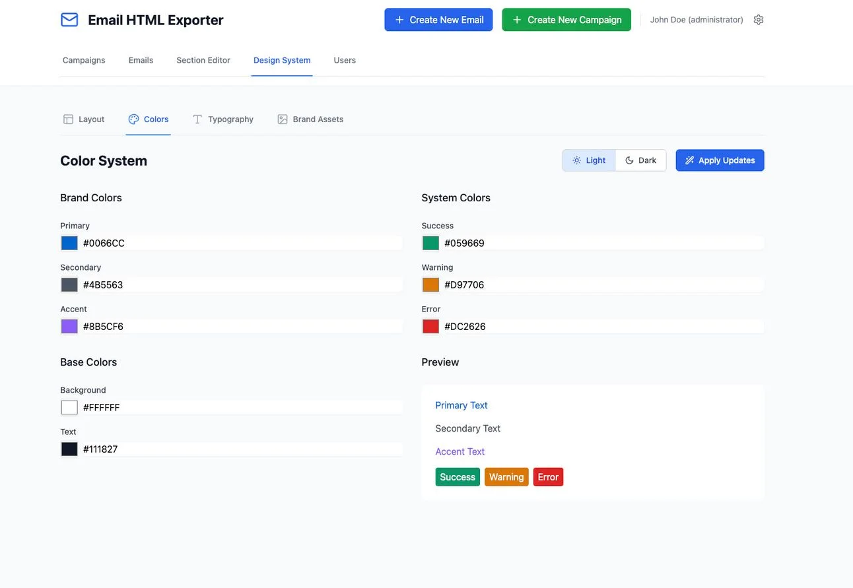Click the Brand Assets image icon
This screenshot has height=588, width=853.
pyautogui.click(x=283, y=119)
